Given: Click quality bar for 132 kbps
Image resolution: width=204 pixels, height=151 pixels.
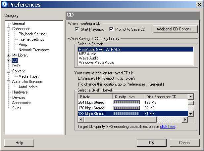Looking at the screenshot, I should click(126, 114).
